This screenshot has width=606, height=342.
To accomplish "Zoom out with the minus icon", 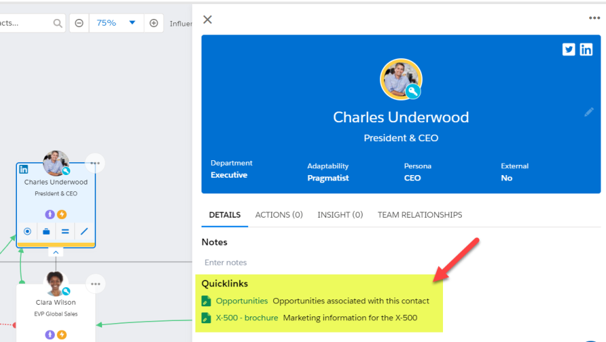I will (x=79, y=23).
